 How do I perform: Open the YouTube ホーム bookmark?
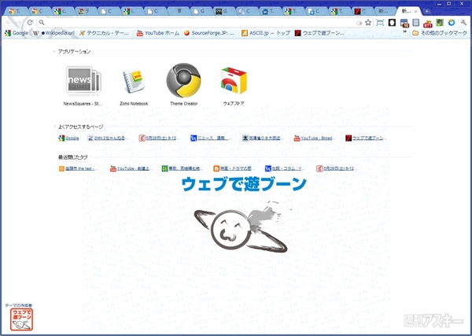[158, 33]
